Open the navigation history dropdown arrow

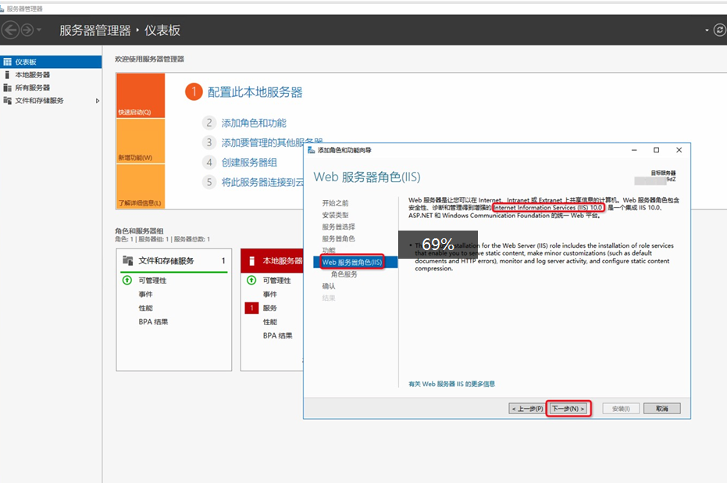[x=40, y=30]
